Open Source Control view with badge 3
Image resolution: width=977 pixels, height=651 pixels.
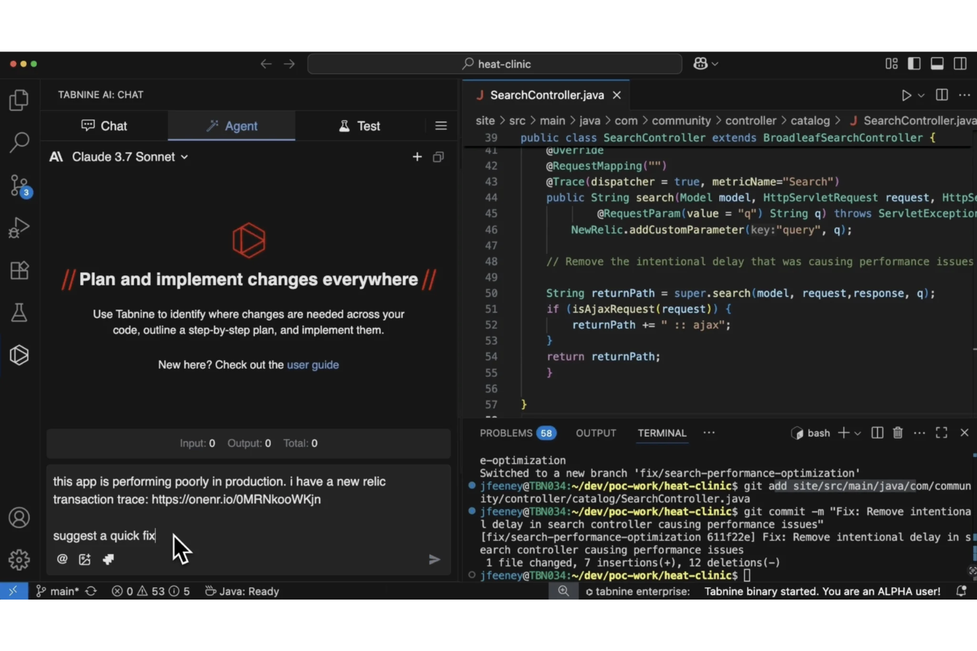[x=20, y=185]
